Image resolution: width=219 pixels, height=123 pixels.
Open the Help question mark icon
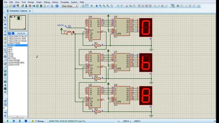click(57, 6)
